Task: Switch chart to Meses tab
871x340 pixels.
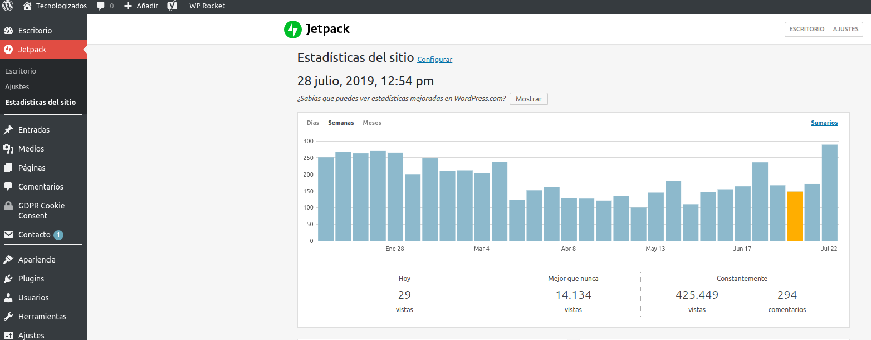Action: (x=372, y=123)
